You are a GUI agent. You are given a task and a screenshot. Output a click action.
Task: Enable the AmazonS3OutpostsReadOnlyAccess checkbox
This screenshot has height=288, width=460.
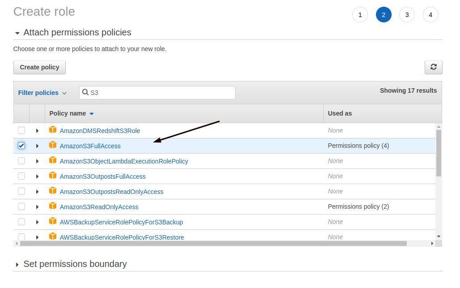tap(21, 191)
